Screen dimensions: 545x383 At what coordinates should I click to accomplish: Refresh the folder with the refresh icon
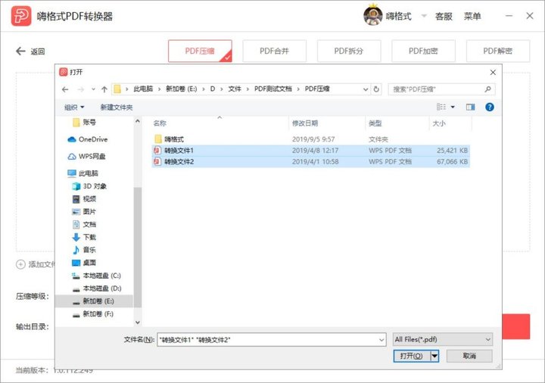coord(376,89)
